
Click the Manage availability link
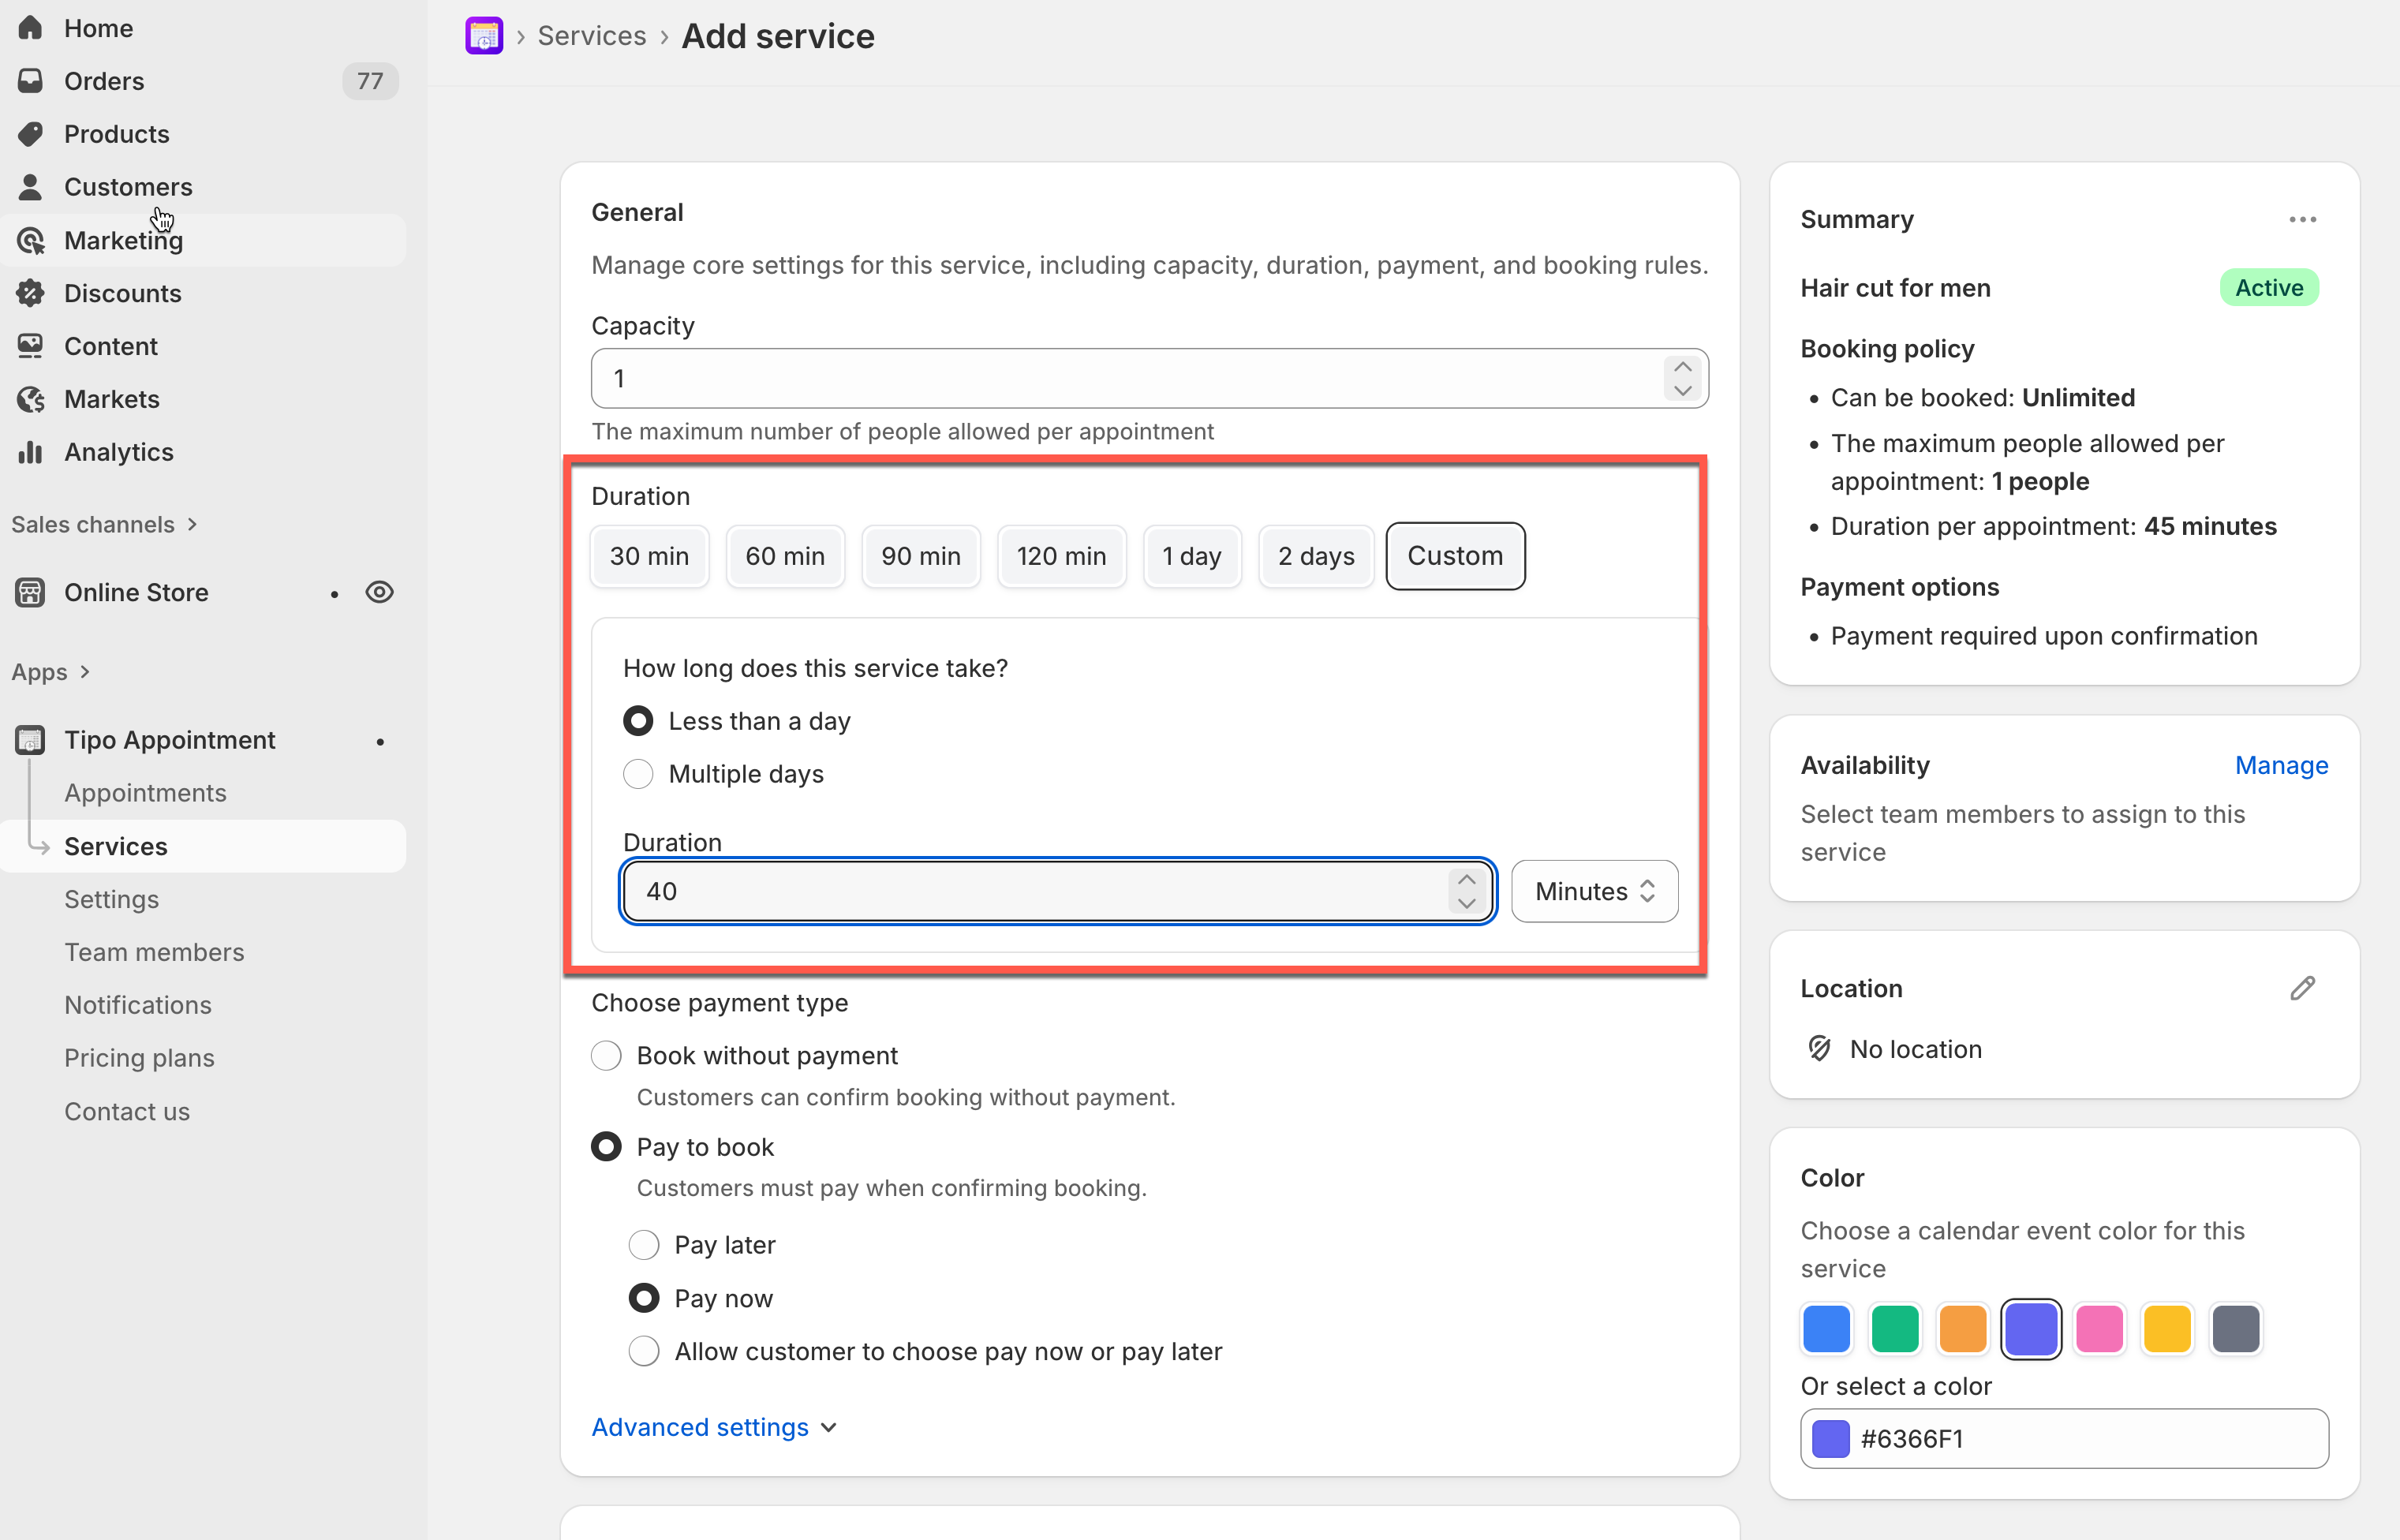click(x=2281, y=765)
